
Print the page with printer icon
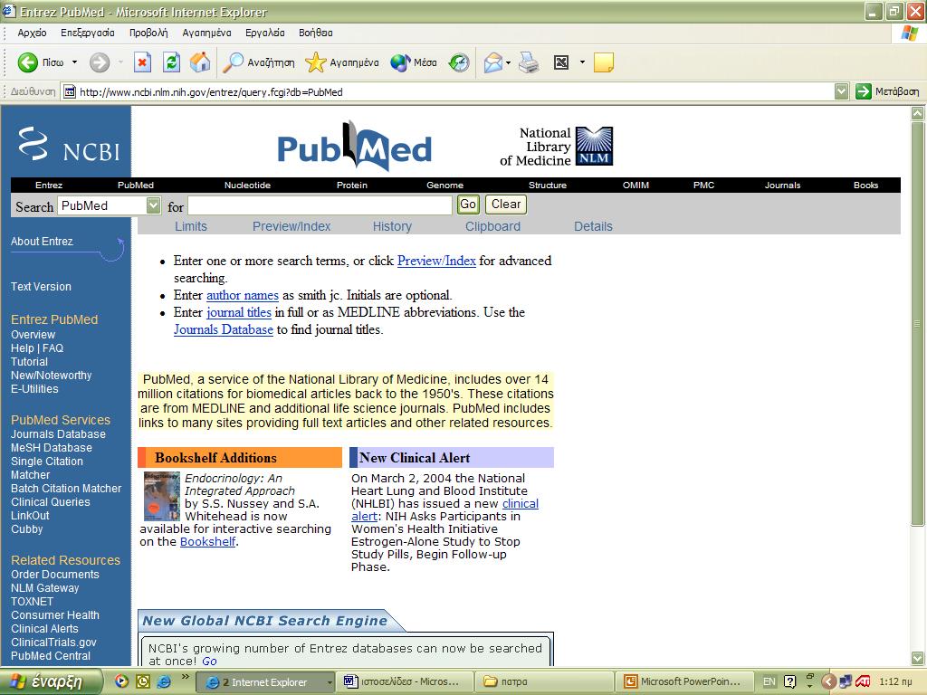[529, 62]
